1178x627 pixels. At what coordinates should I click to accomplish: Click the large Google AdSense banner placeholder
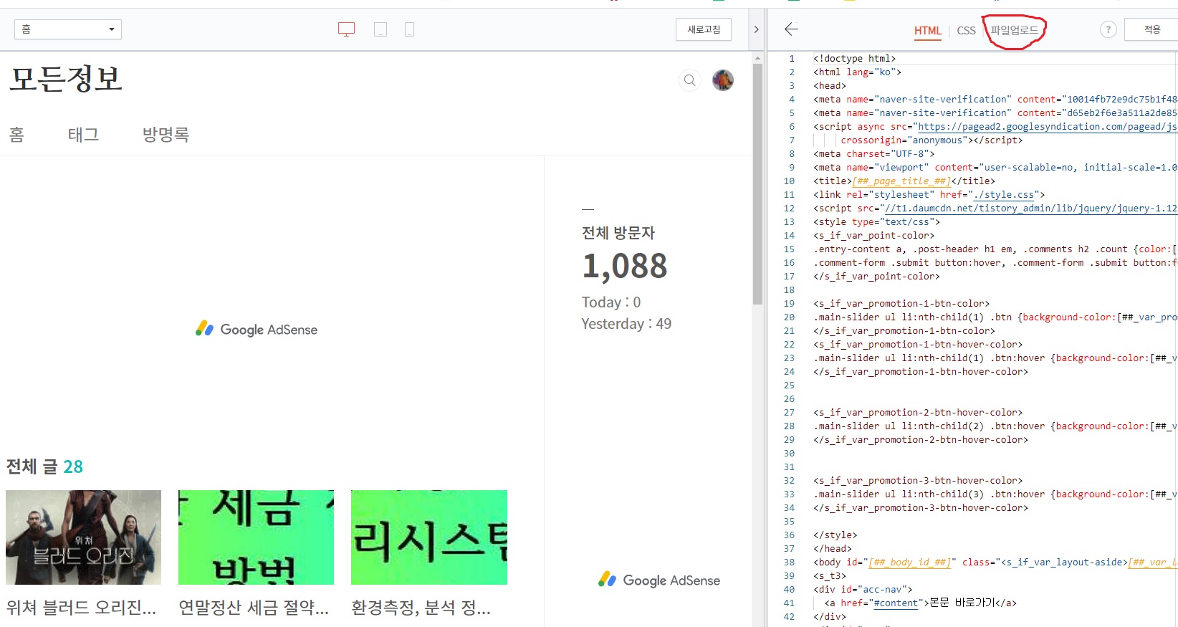[x=257, y=329]
